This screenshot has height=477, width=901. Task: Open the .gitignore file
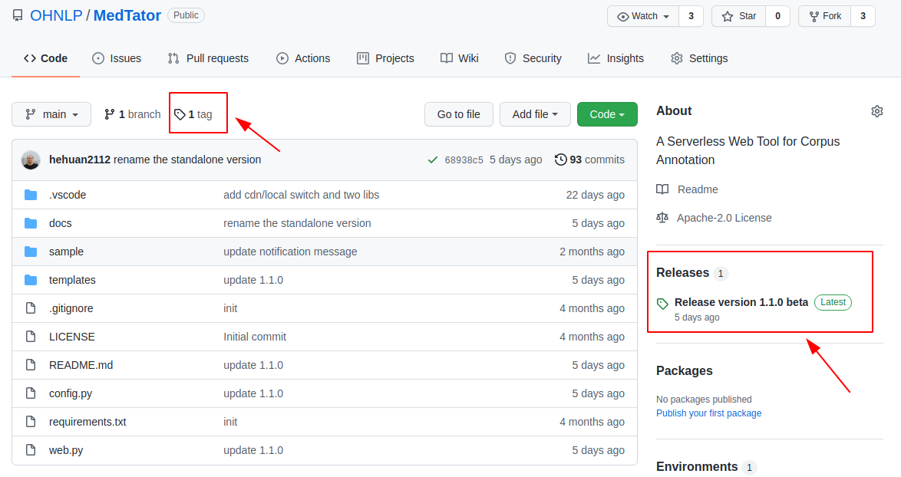71,308
